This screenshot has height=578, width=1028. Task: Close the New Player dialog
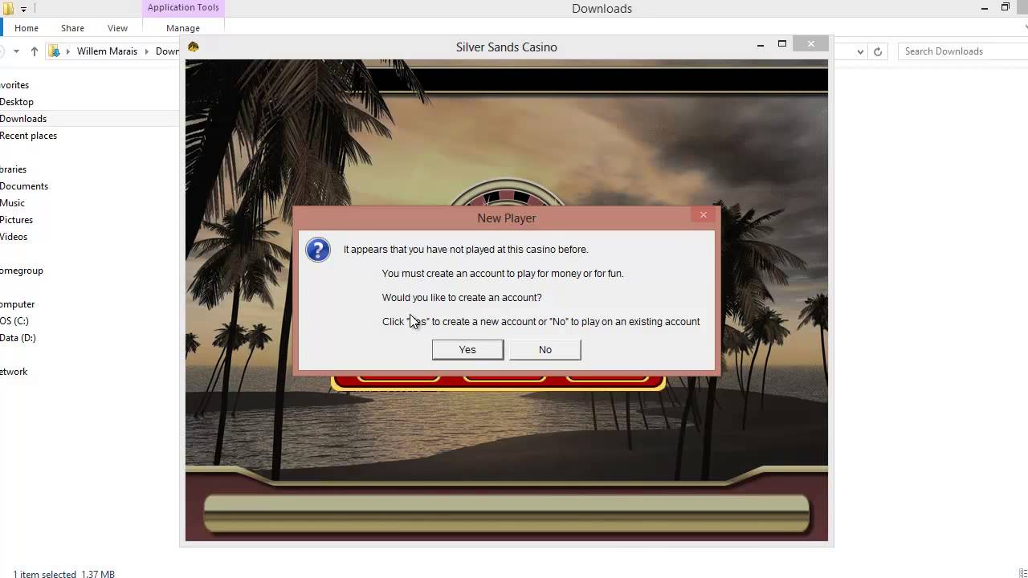(703, 214)
